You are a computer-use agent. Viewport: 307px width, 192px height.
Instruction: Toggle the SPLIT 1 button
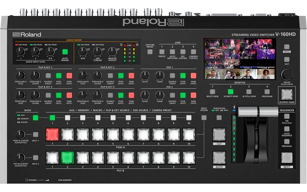click(35, 134)
